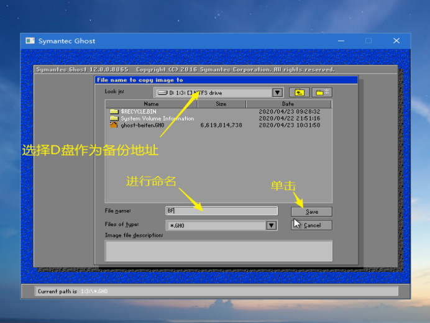Click the date 2020/04/22 21:51:16
Image resolution: width=430 pixels, height=323 pixels.
(290, 119)
